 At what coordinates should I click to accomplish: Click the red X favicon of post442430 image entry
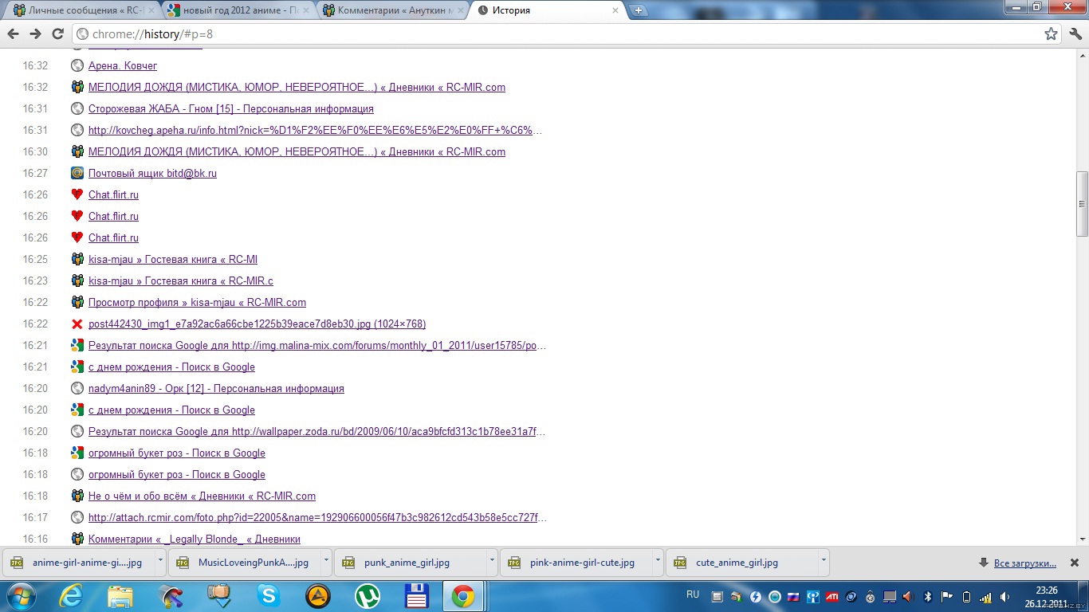coord(77,324)
